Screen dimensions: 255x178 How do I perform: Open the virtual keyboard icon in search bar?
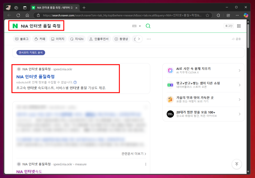pos(134,26)
